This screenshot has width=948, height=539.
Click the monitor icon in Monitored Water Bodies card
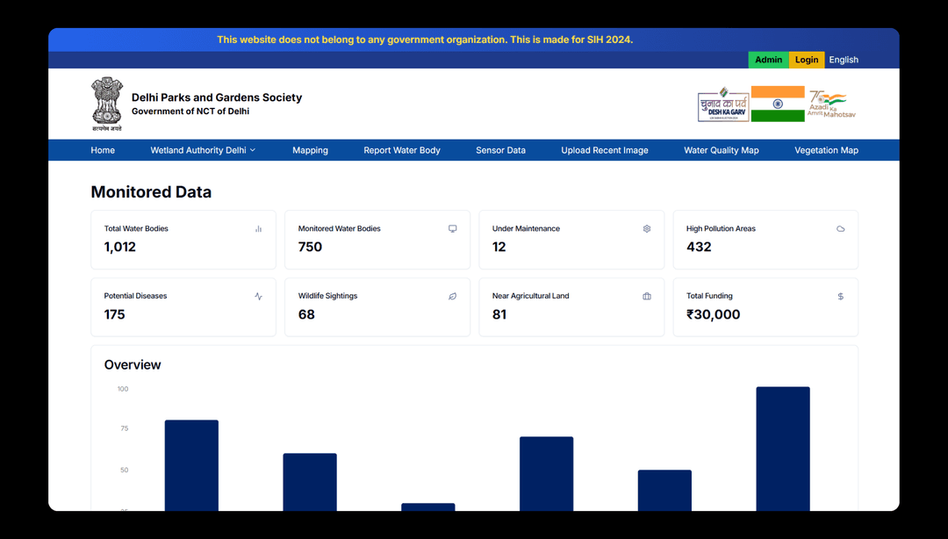point(453,229)
